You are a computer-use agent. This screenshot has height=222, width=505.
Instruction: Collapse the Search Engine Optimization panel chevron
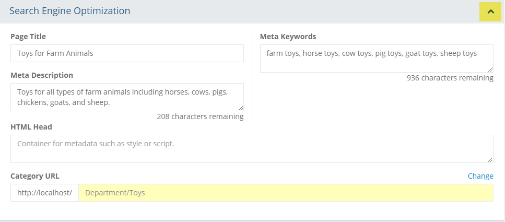(490, 11)
